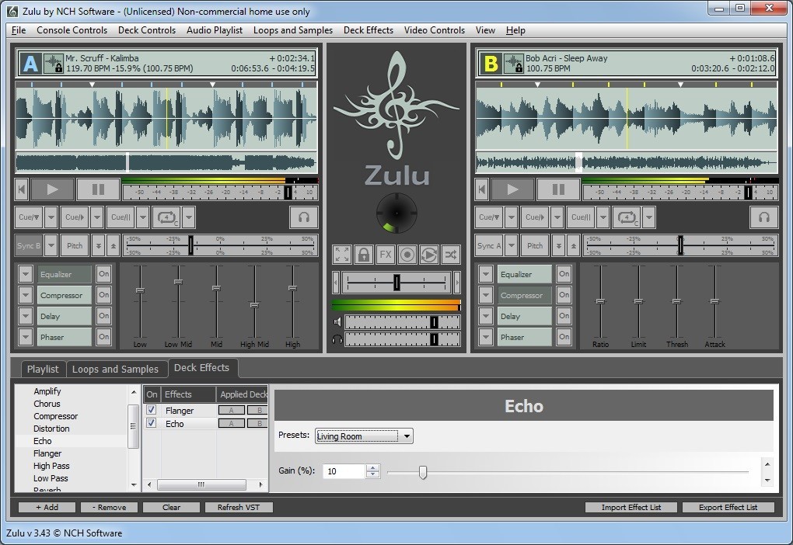Image resolution: width=793 pixels, height=545 pixels.
Task: Toggle the lock icon in center console
Action: pyautogui.click(x=364, y=254)
